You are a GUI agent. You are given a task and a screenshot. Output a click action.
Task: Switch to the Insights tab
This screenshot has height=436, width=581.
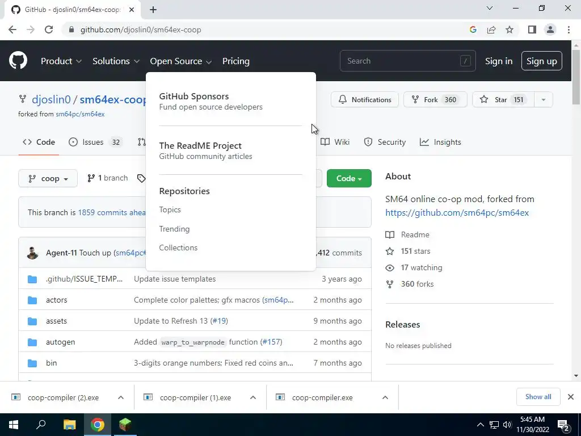point(440,142)
